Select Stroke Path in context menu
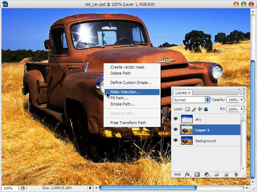Image resolution: width=257 pixels, height=192 pixels. (123, 104)
